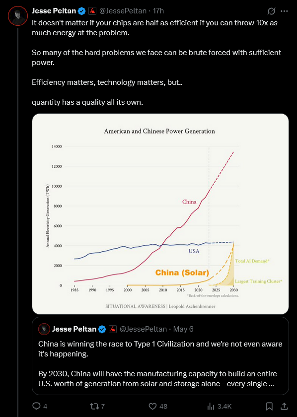This screenshot has width=297, height=417.
Task: Open the @JessePeltan handle link at top
Action: pos(123,11)
